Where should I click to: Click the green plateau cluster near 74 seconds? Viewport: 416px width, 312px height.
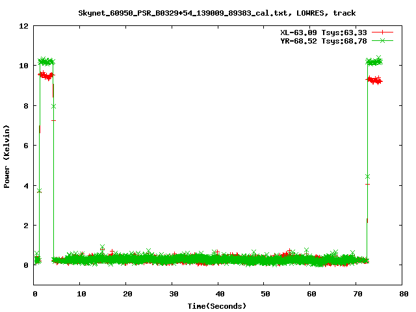pos(374,62)
